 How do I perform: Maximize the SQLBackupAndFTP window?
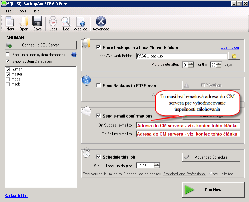point(239,3)
